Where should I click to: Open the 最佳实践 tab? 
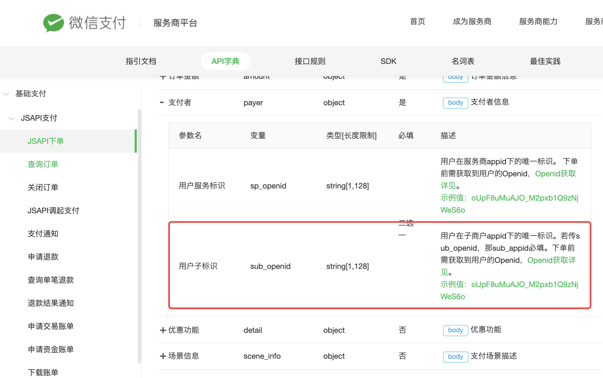pyautogui.click(x=545, y=61)
